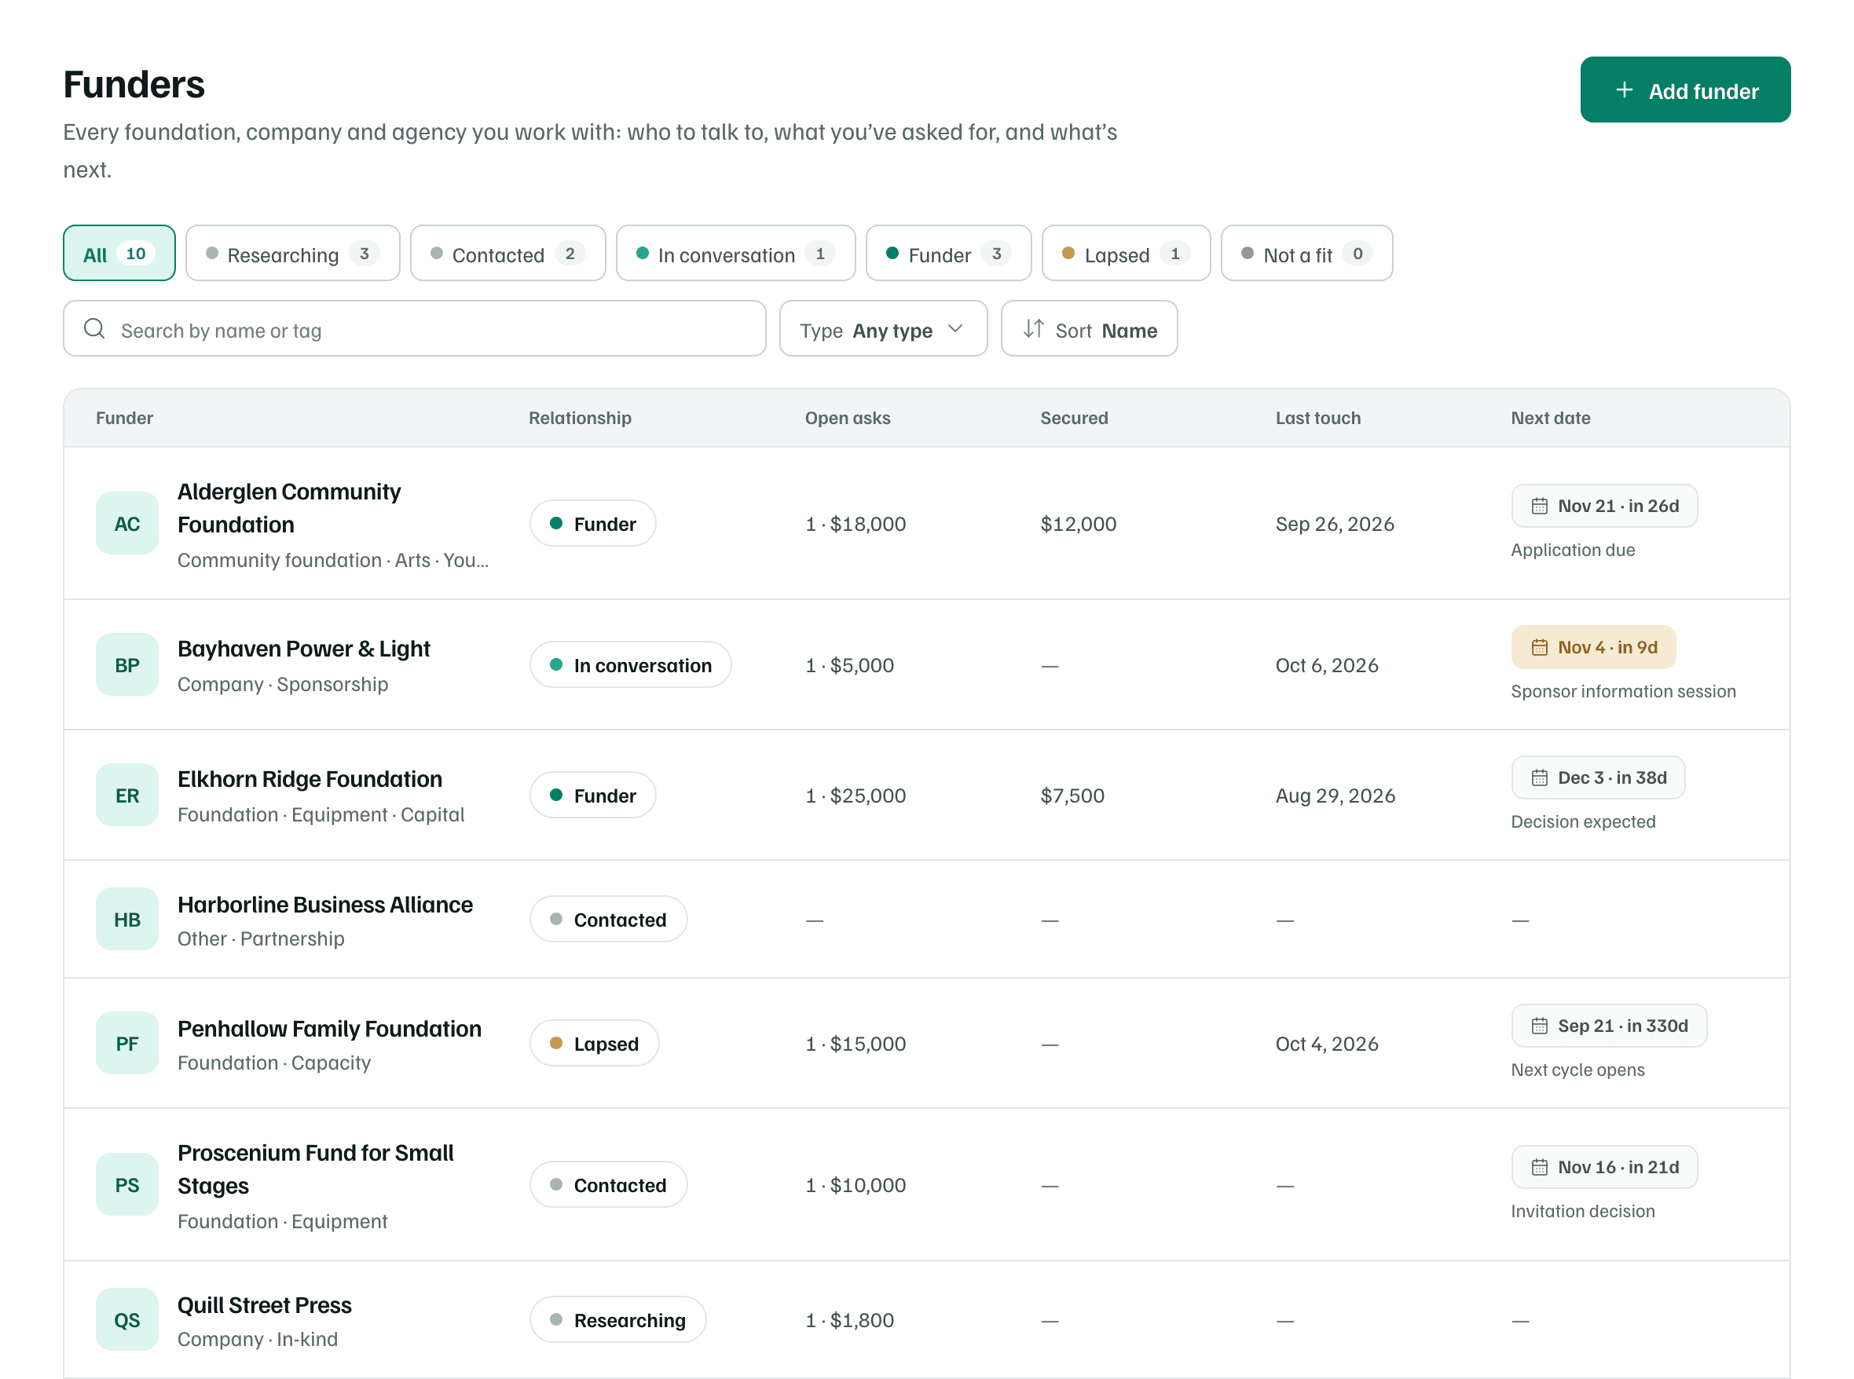Open the AC avatar for Alderglen

(x=127, y=523)
